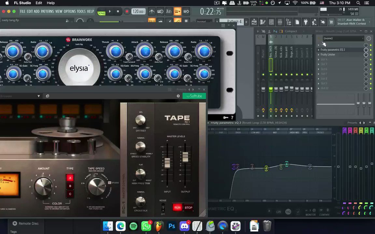Expand the Alan Walker contest news panel arrow

click(x=370, y=22)
